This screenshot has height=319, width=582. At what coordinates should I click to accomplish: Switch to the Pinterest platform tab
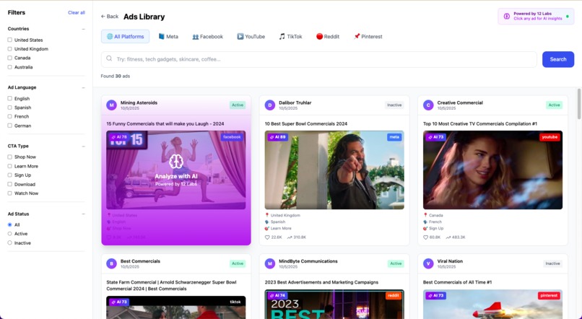click(368, 36)
